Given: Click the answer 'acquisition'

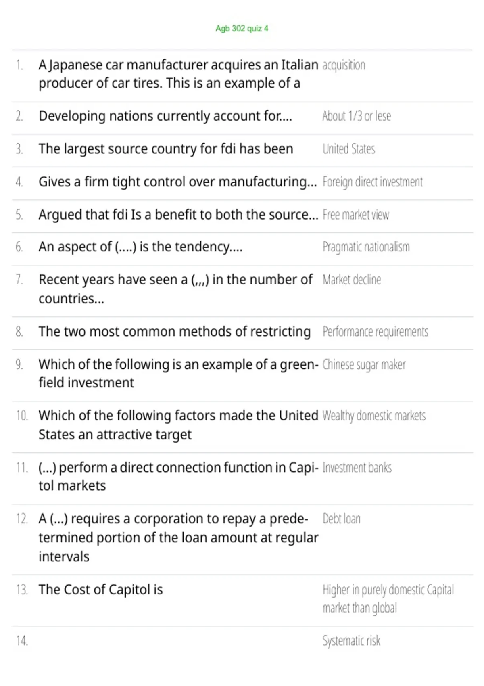Looking at the screenshot, I should (344, 65).
